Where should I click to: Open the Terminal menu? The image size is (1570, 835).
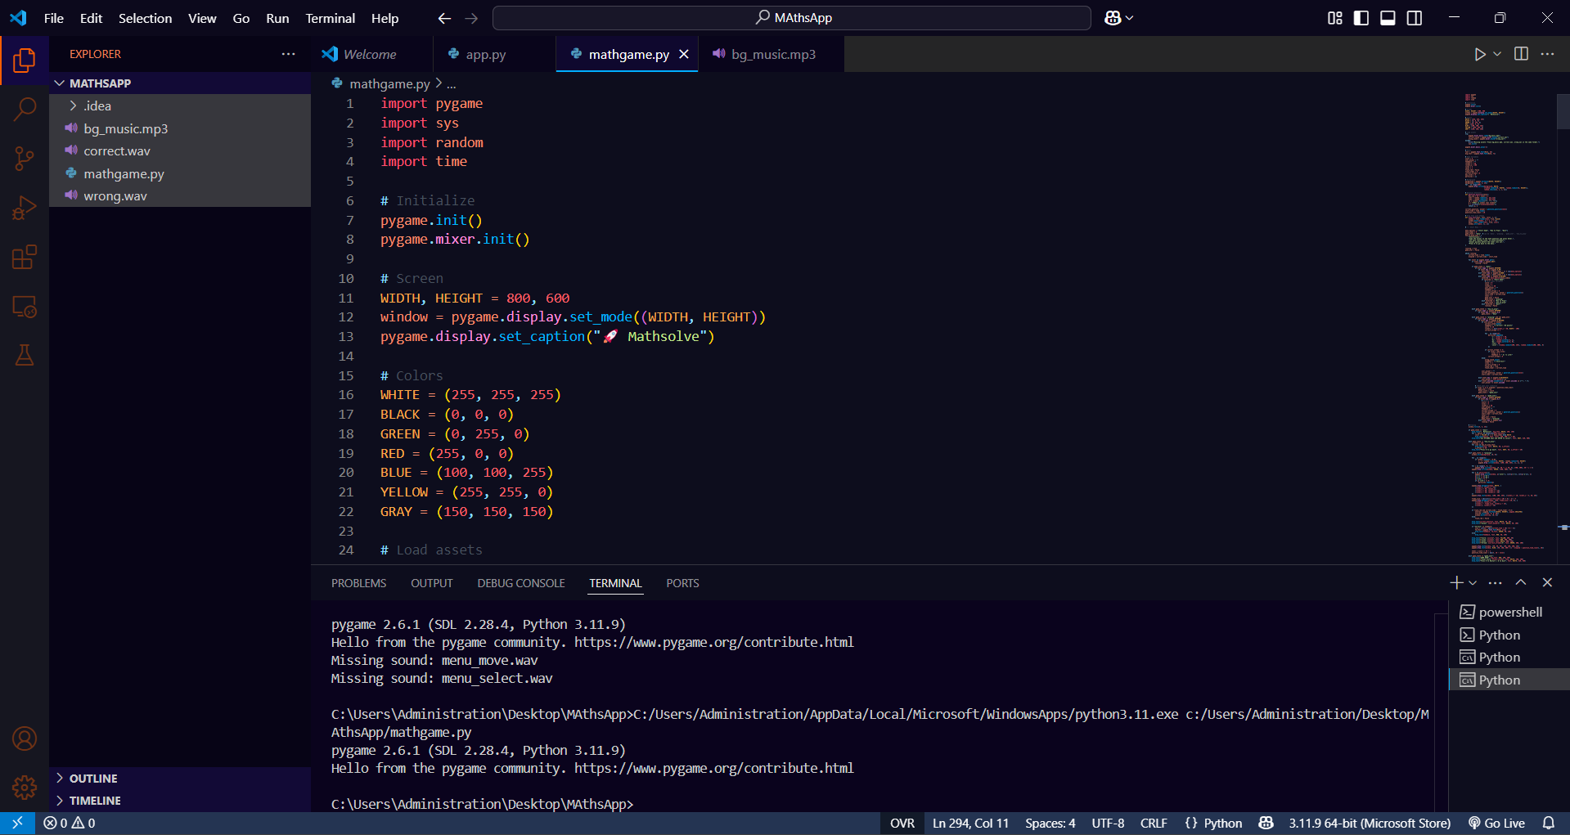tap(330, 18)
